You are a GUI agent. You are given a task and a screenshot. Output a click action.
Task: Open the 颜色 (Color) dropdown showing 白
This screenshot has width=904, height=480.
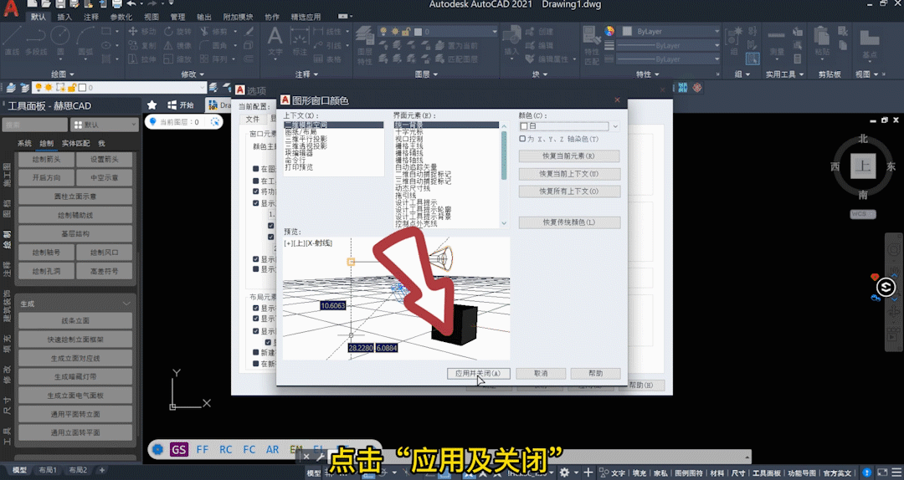(x=569, y=125)
